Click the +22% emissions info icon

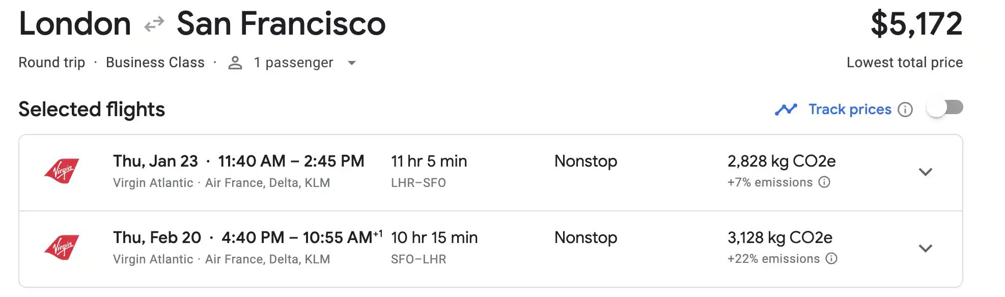tap(831, 259)
